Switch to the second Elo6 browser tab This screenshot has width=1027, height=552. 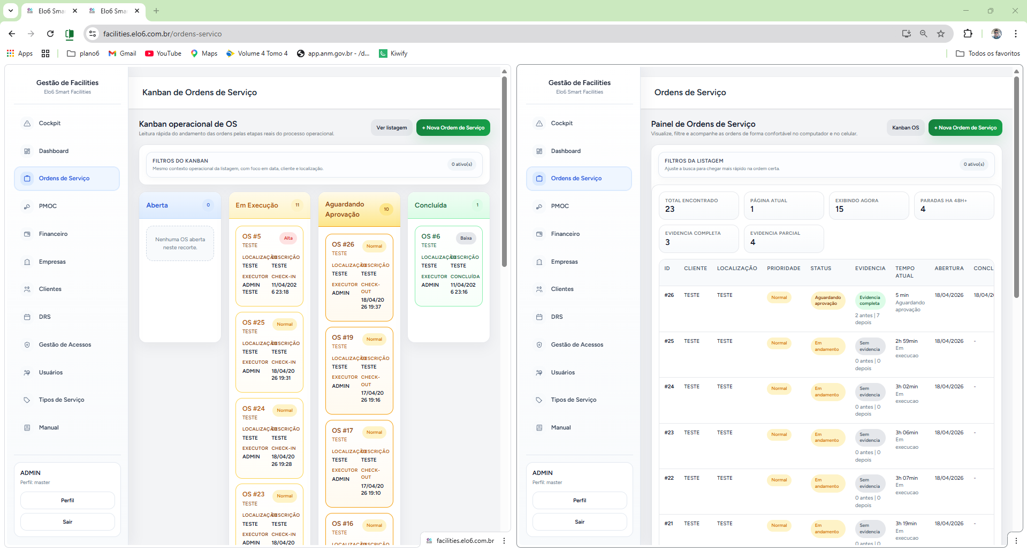[x=114, y=11]
